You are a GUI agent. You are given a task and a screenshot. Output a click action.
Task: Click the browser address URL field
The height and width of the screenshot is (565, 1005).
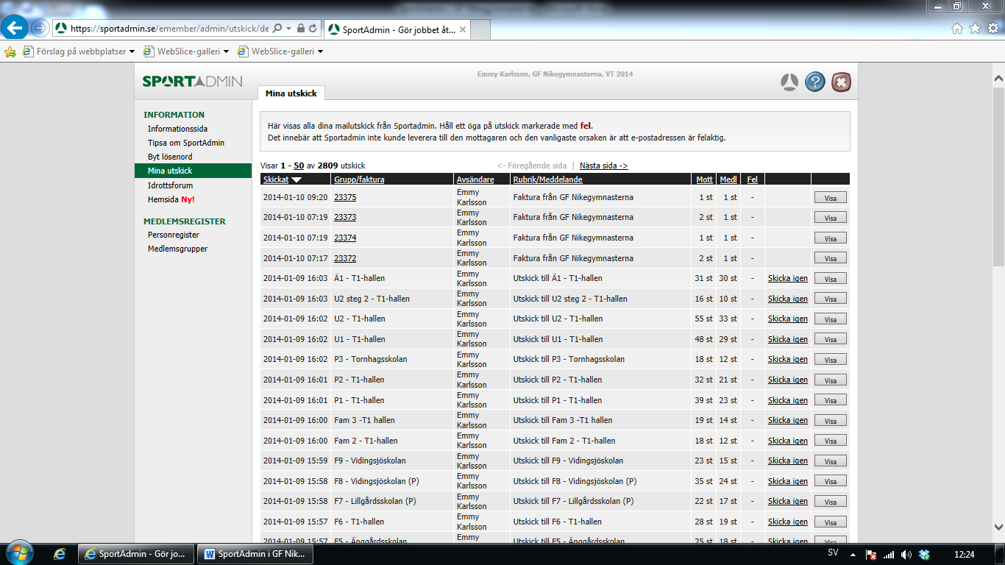click(x=170, y=29)
